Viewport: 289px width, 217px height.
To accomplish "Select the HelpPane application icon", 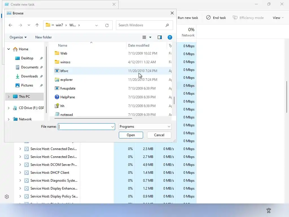I will tap(57, 97).
